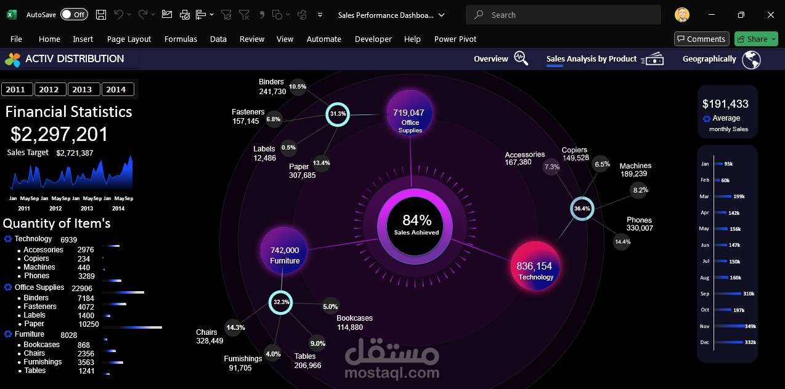Image resolution: width=785 pixels, height=389 pixels.
Task: Click the Undo arrow icon
Action: click(x=119, y=14)
